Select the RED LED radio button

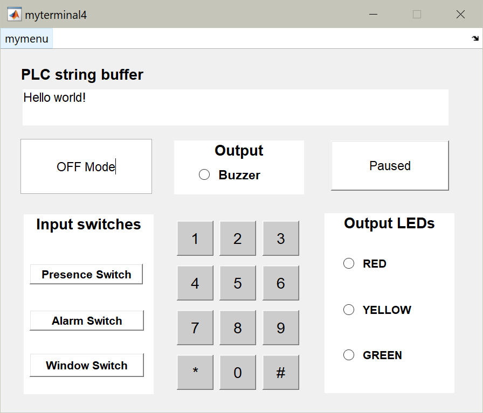[349, 263]
